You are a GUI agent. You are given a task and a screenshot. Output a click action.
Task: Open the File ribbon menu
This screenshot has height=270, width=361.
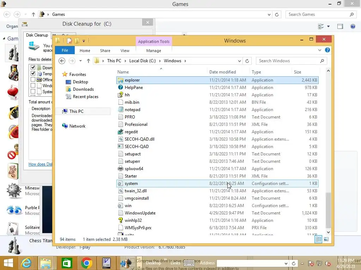65,50
